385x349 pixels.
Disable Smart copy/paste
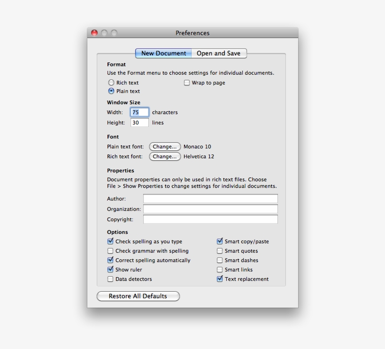click(x=219, y=241)
